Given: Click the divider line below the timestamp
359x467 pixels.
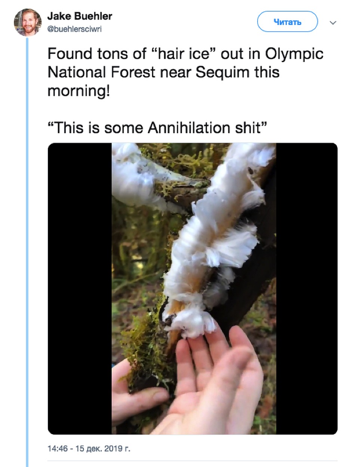Looking at the screenshot, I should coord(193,461).
